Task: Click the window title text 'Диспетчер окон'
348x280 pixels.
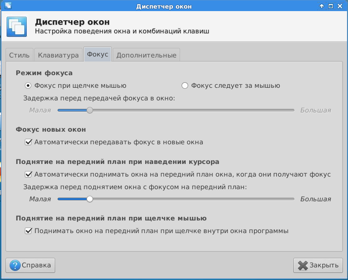Action: point(173,6)
